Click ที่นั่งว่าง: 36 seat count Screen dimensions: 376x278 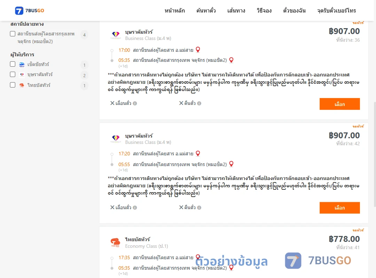click(348, 40)
